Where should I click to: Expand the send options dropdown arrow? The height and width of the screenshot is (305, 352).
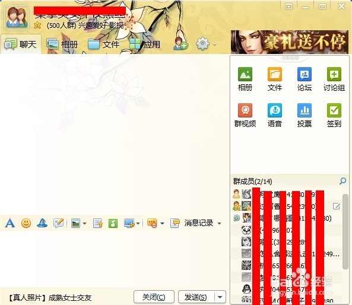[x=220, y=297]
